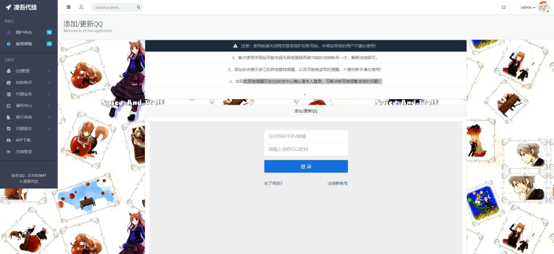Image resolution: width=554 pixels, height=254 pixels.
Task: Click the document icon beside 排行系统
Action: pyautogui.click(x=8, y=117)
